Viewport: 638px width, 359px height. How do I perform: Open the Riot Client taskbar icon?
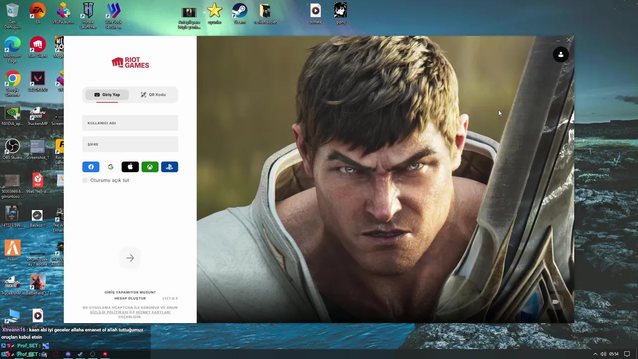click(105, 355)
